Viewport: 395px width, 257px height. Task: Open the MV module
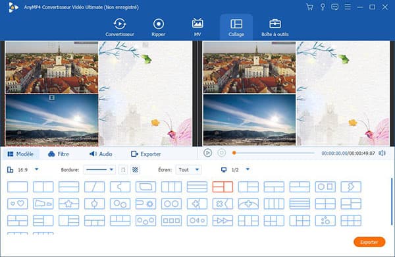[197, 27]
